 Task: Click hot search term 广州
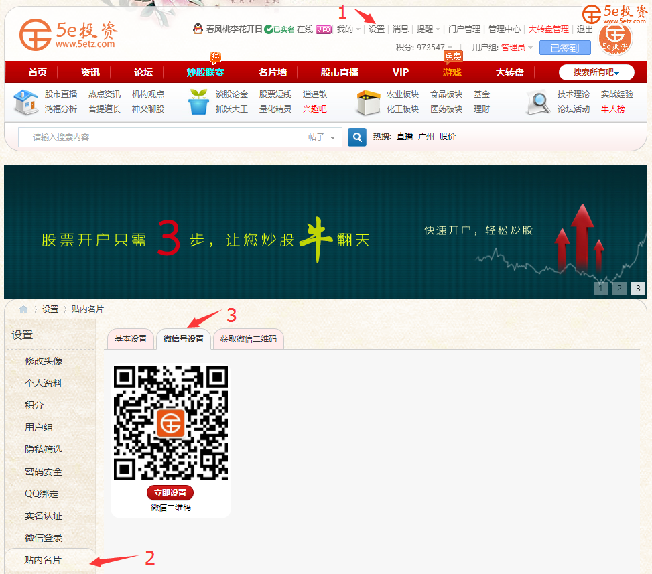click(x=426, y=137)
